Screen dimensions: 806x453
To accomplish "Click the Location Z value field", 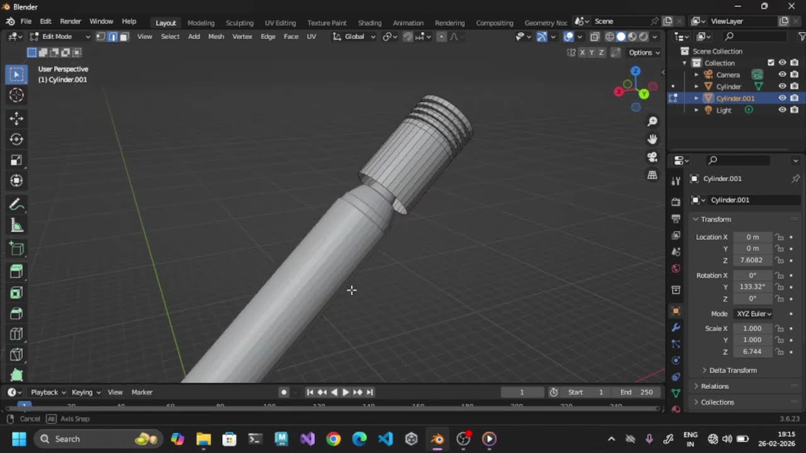I will [752, 260].
